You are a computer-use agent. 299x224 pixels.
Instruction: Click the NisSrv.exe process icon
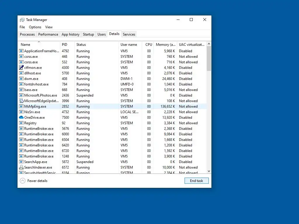(21, 112)
